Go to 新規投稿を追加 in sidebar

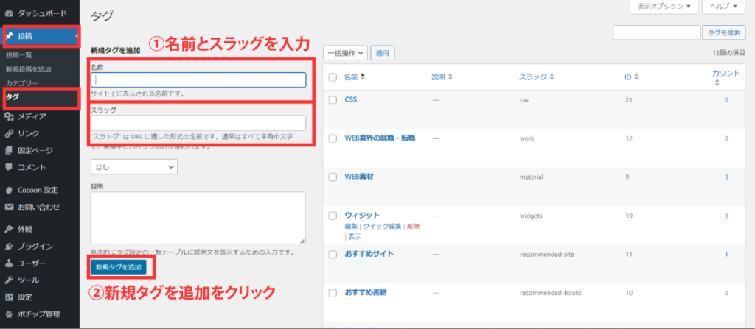[x=29, y=69]
